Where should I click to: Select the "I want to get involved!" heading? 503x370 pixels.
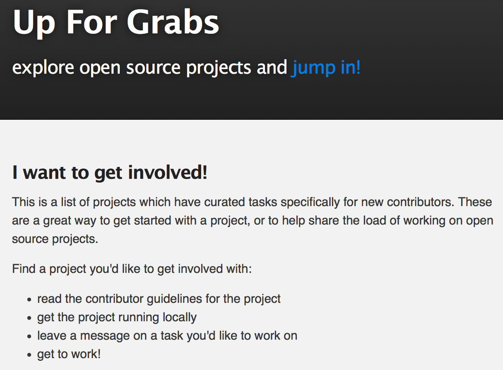tap(110, 172)
